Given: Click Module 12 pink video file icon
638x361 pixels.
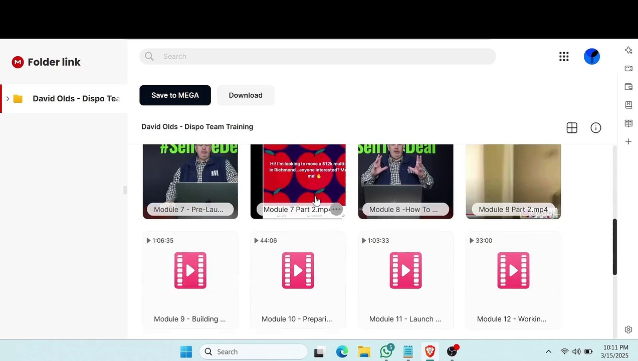Looking at the screenshot, I should click(514, 270).
